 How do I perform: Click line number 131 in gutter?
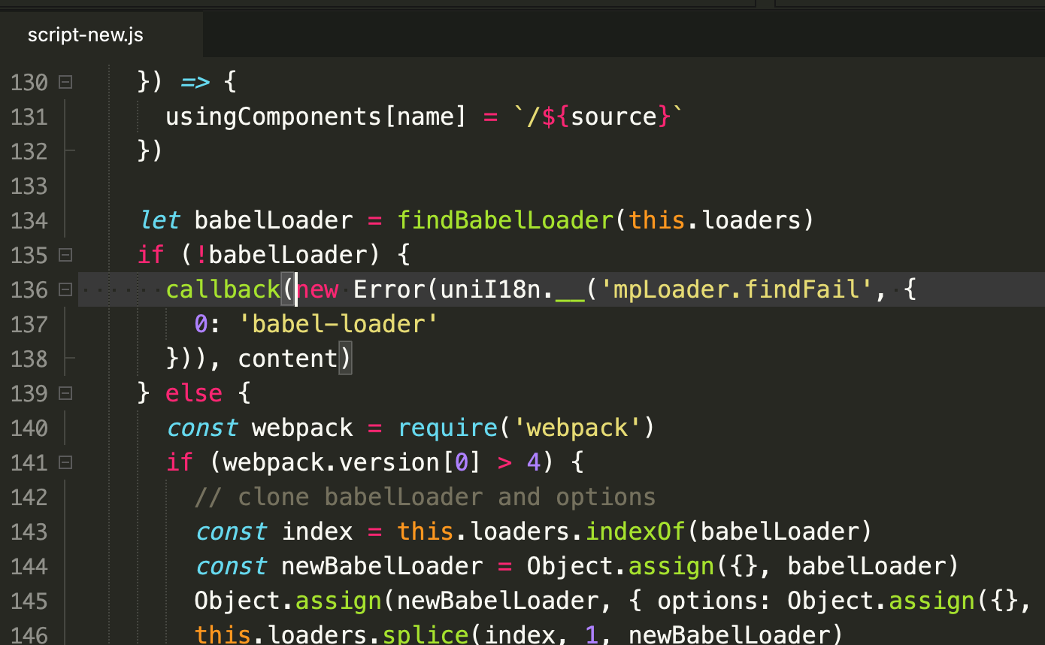[x=29, y=117]
